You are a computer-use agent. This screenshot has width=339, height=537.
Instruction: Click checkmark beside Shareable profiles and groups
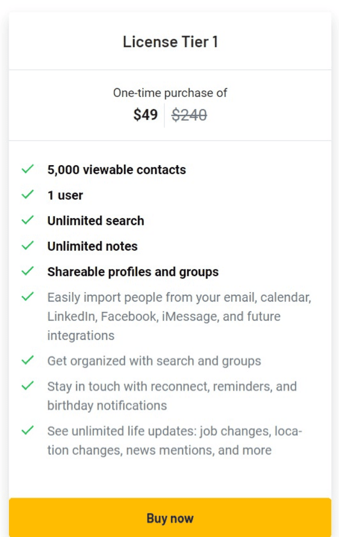pos(27,271)
